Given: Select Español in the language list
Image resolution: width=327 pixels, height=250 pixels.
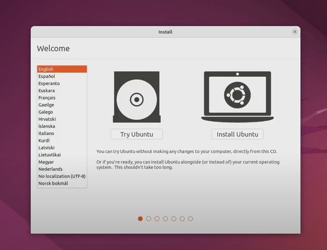Looking at the screenshot, I should pyautogui.click(x=62, y=76).
